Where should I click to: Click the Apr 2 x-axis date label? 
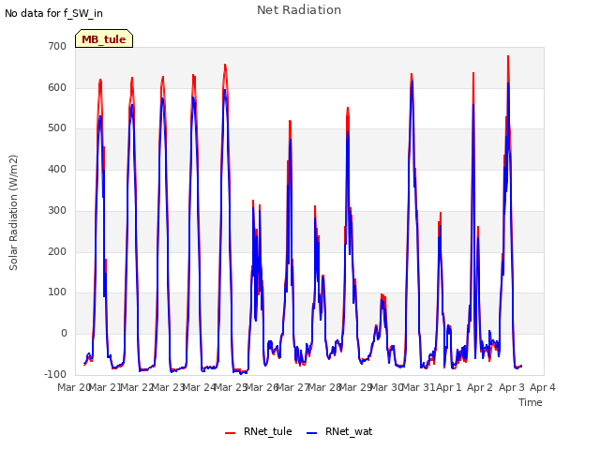480,387
